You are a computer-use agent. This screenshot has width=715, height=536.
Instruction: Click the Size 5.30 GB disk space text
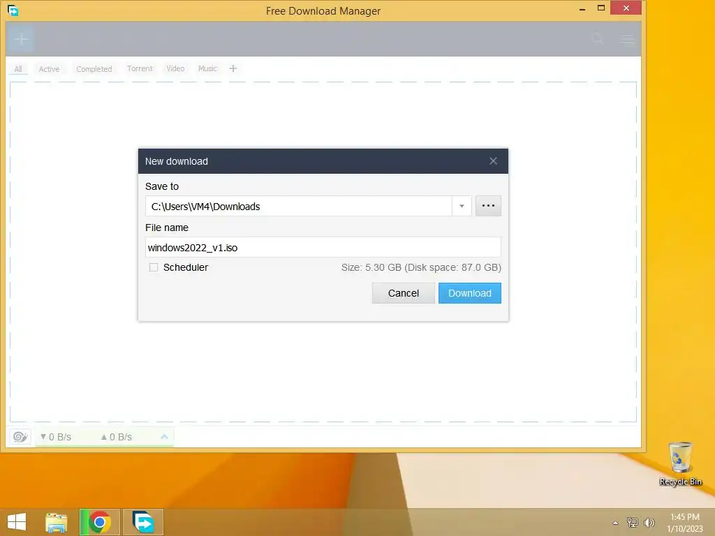[421, 267]
